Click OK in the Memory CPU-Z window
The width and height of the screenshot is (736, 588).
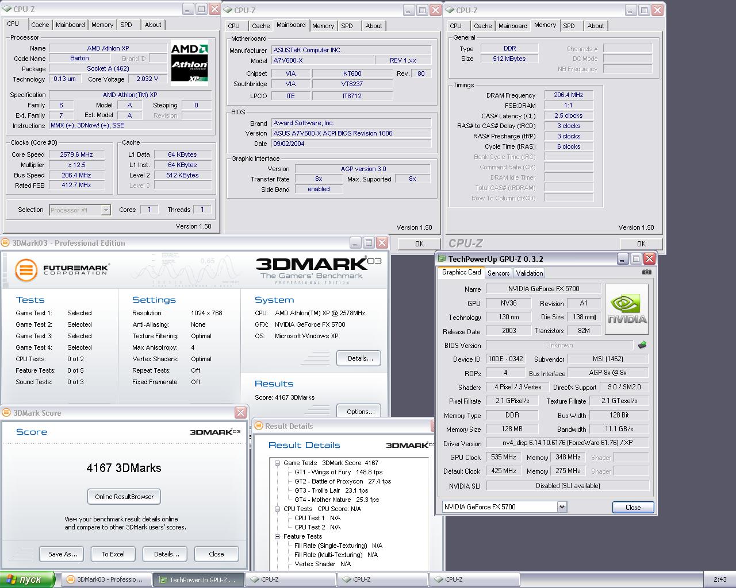641,243
